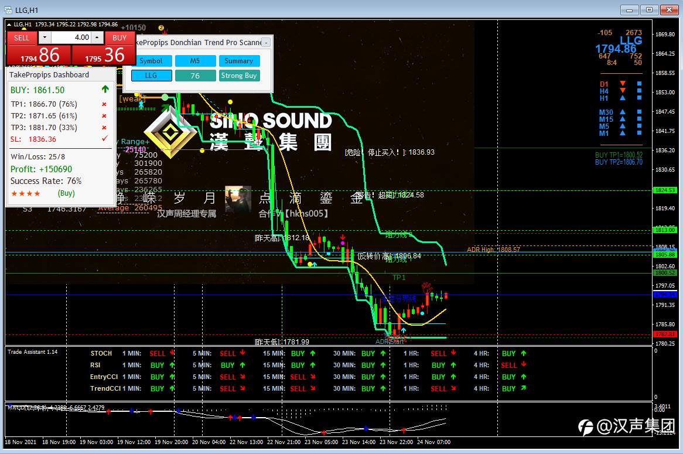Click the TrendCCI 4 HR buy arrow
This screenshot has height=454, width=683.
tap(523, 388)
